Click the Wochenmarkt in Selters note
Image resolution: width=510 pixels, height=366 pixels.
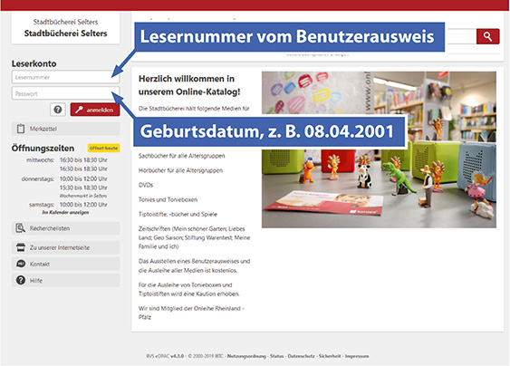point(83,196)
